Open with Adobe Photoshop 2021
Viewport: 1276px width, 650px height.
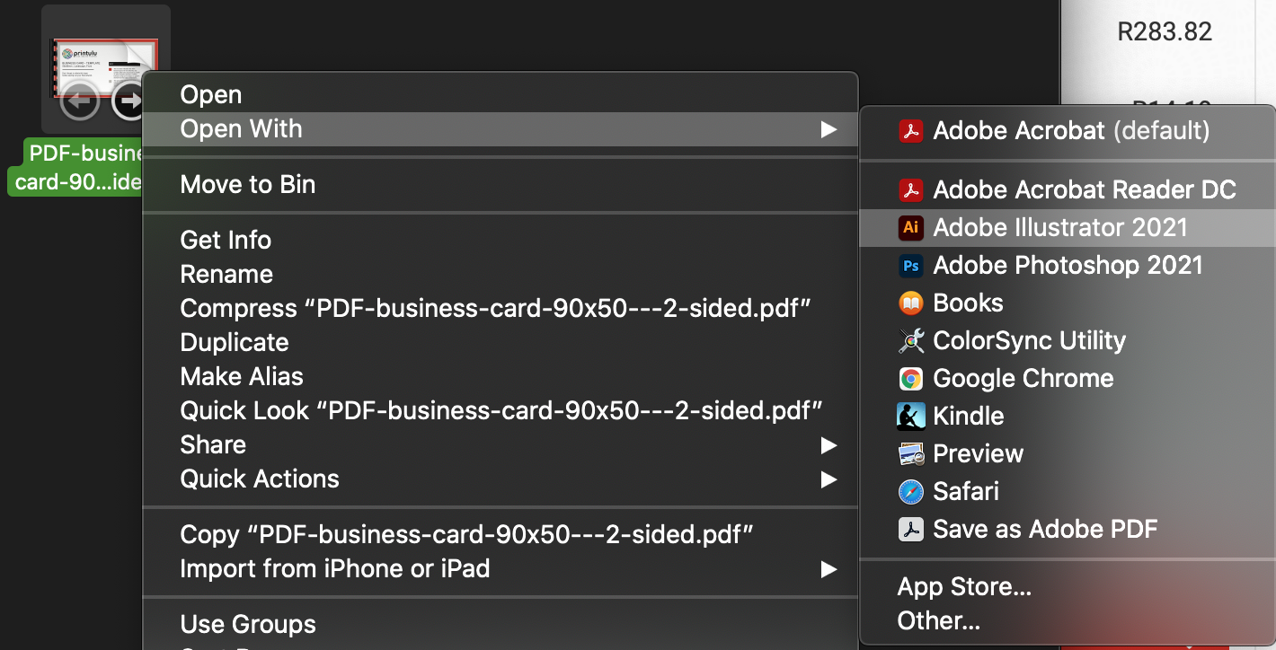coord(1068,266)
